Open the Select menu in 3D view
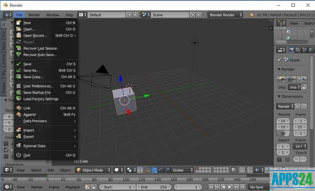The image size is (315, 191). 36,170
